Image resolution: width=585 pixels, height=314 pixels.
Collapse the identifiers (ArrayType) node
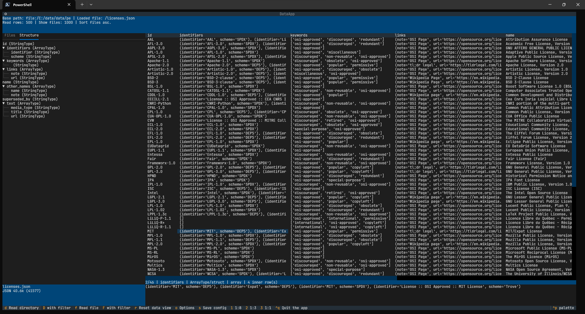tap(4, 48)
